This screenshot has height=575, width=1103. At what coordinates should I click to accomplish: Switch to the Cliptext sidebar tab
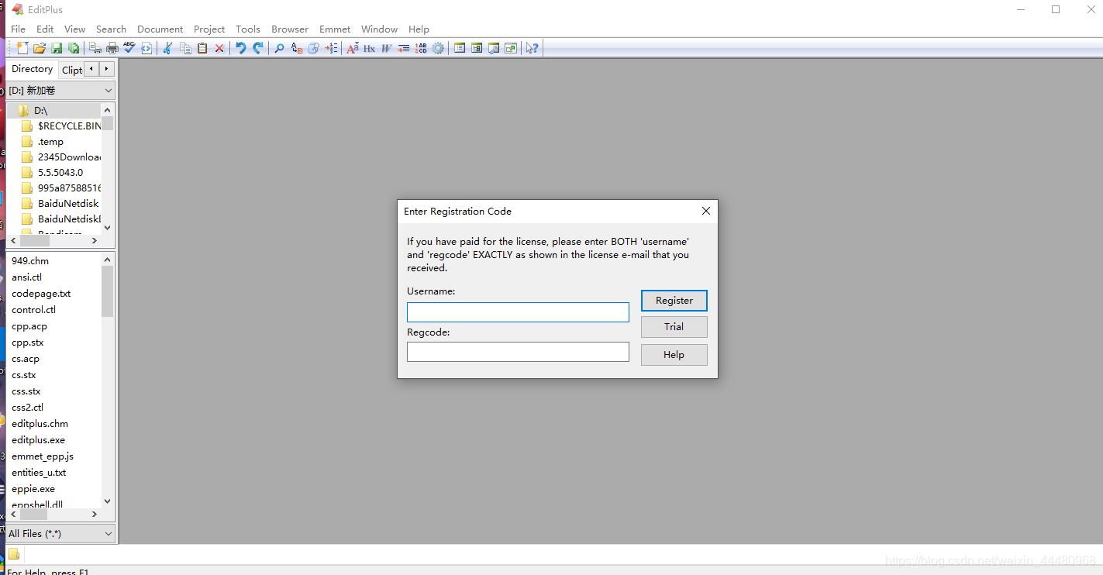click(71, 70)
